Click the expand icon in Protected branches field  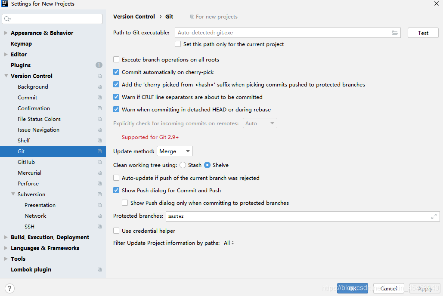click(434, 216)
